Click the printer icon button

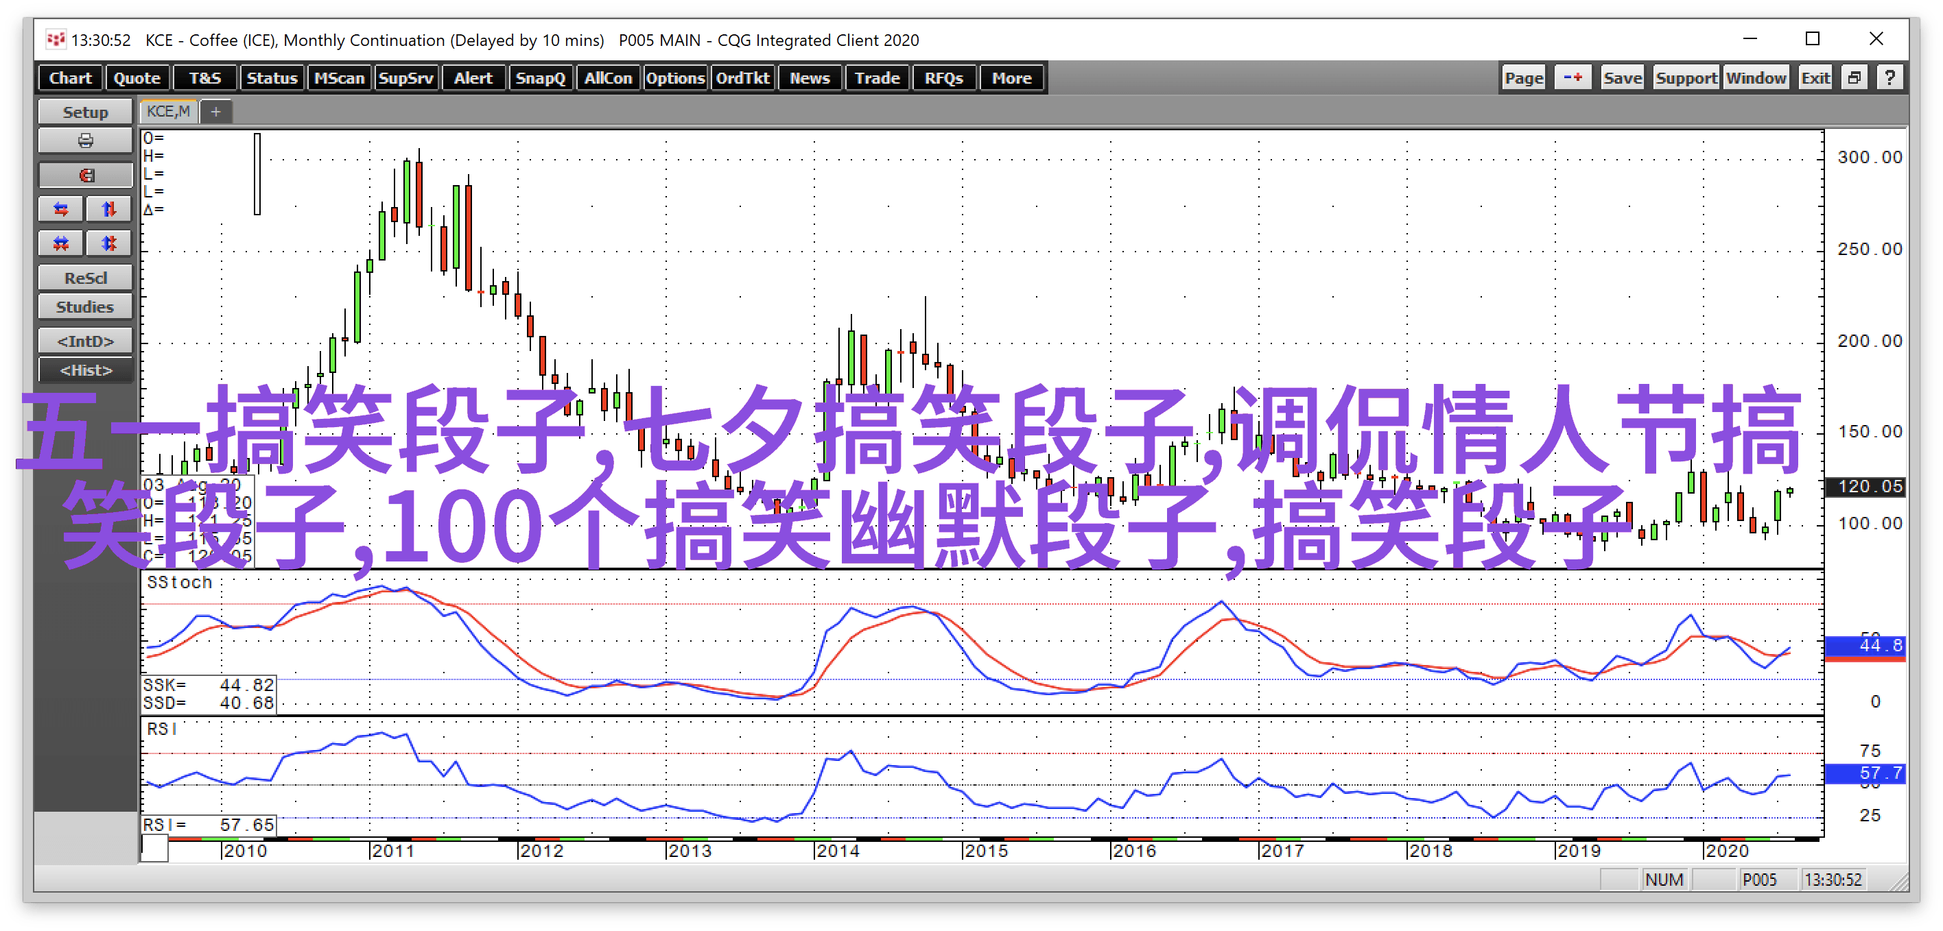click(85, 141)
